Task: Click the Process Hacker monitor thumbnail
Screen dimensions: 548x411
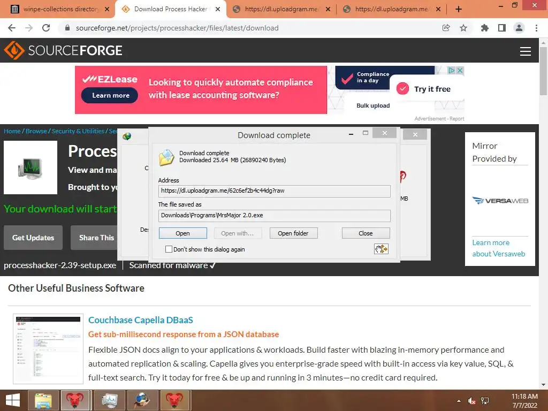Action: (x=31, y=168)
